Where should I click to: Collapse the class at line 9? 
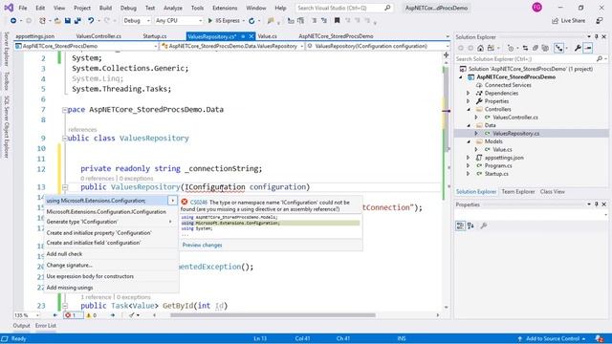[x=65, y=138]
